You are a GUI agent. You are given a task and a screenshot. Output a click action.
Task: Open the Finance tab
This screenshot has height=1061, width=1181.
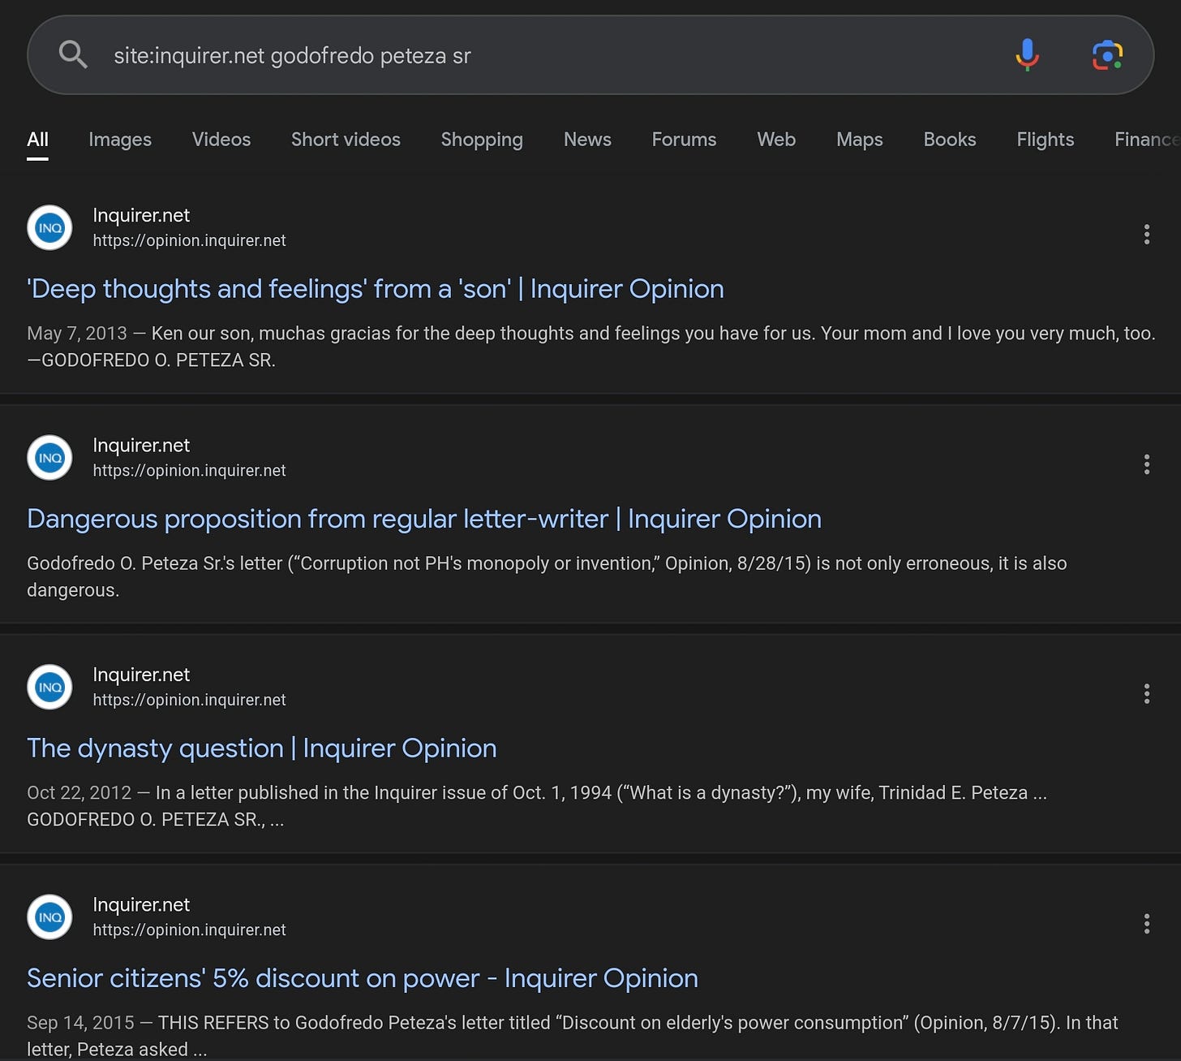coord(1147,140)
